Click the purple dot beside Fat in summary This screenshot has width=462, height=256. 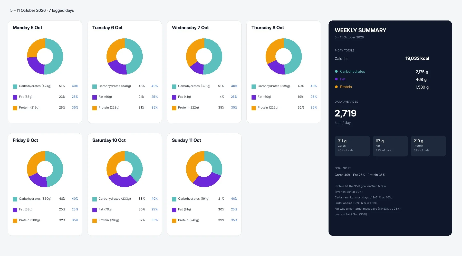(336, 79)
